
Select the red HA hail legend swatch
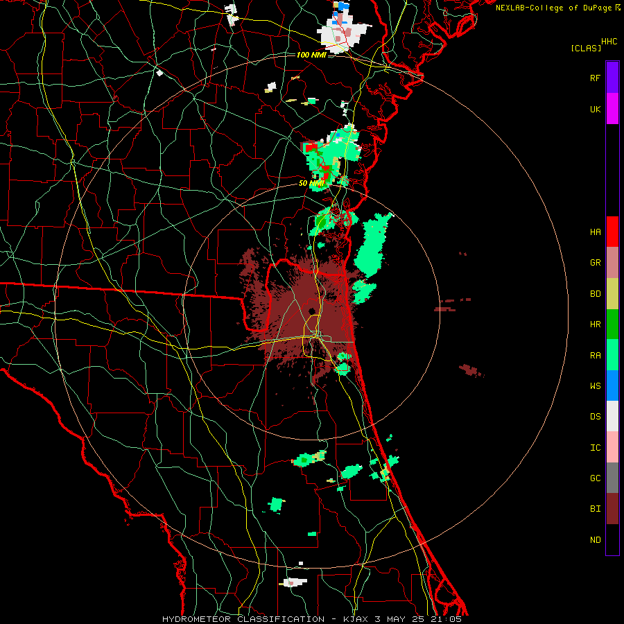click(x=612, y=232)
